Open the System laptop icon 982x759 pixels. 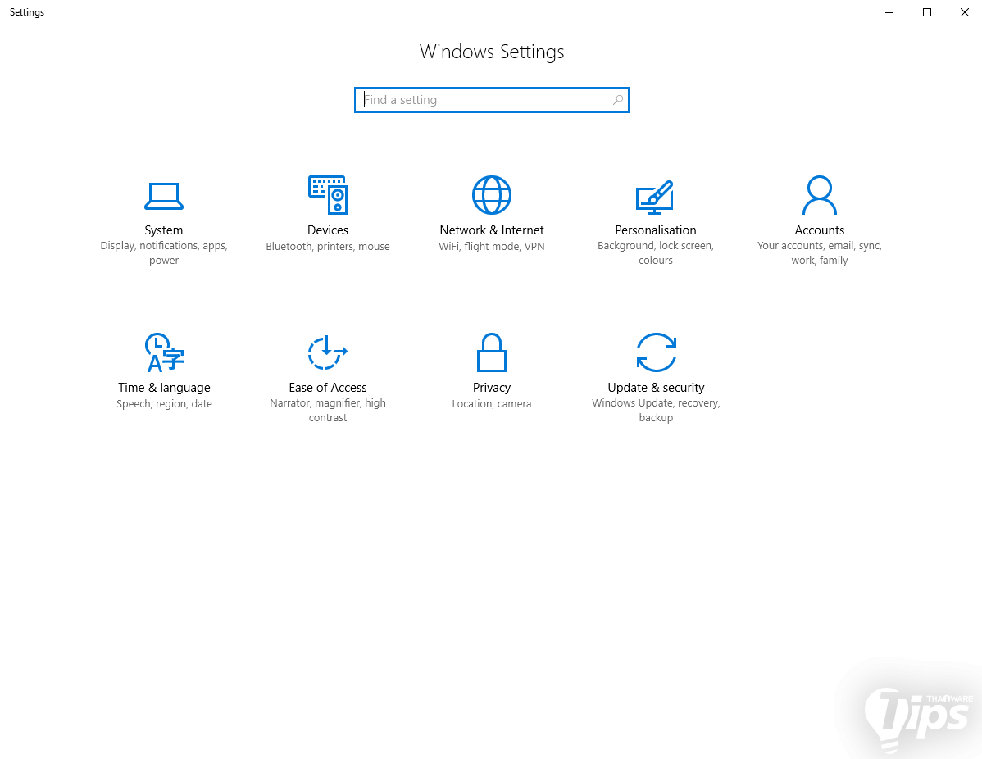click(x=163, y=196)
